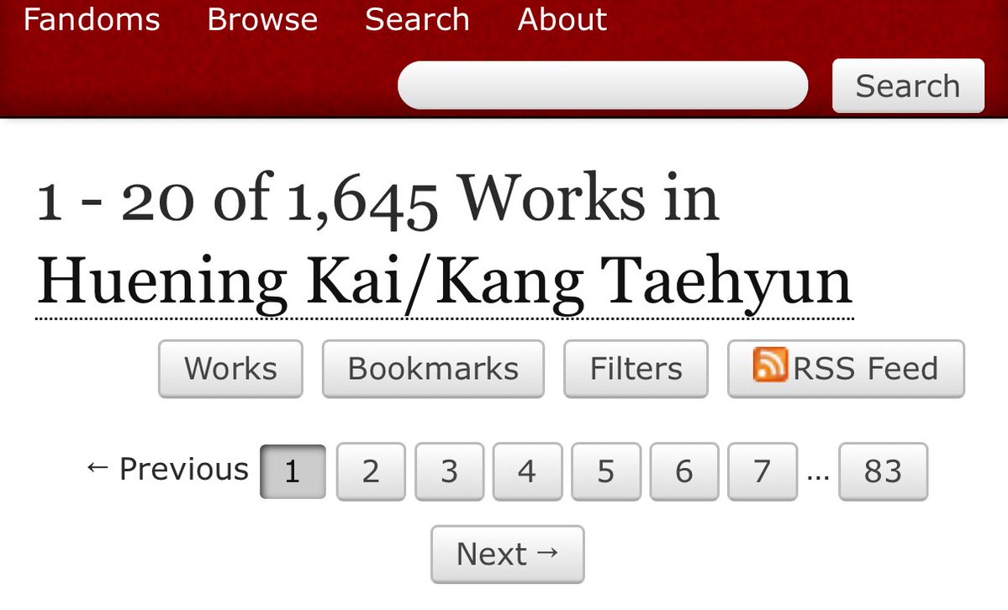This screenshot has width=1008, height=610.
Task: Go to page 1 of results
Action: (x=293, y=471)
